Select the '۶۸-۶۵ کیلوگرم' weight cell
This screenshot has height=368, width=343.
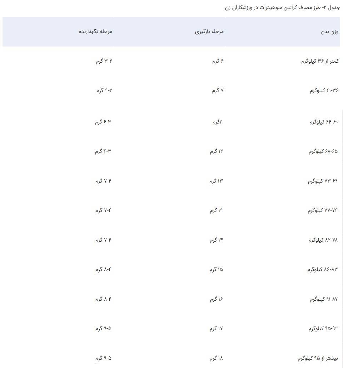(323, 151)
